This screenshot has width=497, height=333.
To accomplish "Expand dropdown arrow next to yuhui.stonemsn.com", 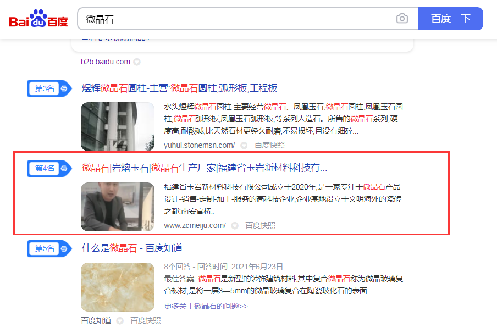I will pyautogui.click(x=244, y=146).
